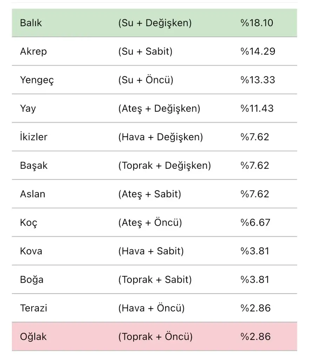Click the (Su + Öncü) description

[146, 80]
